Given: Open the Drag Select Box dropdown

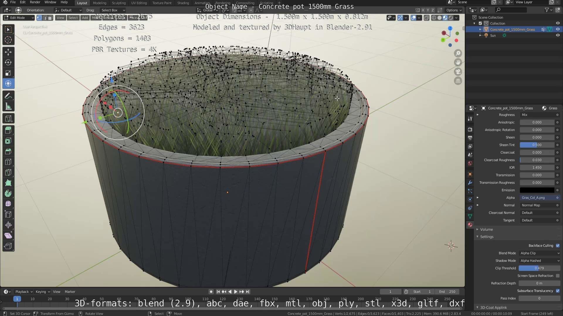Looking at the screenshot, I should [113, 10].
